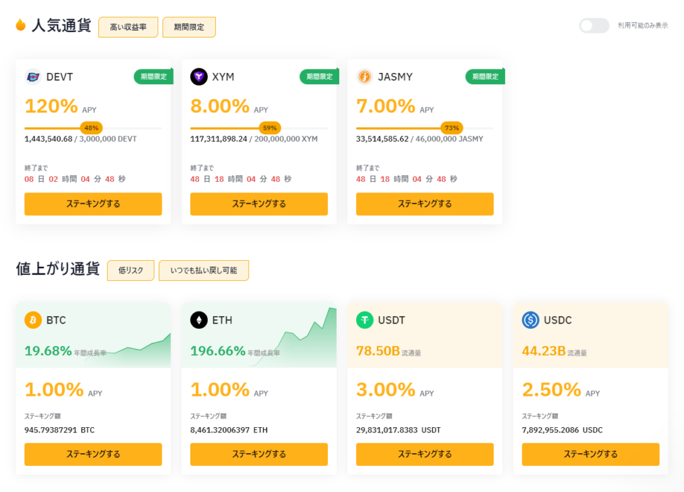Image resolution: width=684 pixels, height=492 pixels.
Task: Click the DEVT countdown starting 08 日
Action: click(x=75, y=179)
